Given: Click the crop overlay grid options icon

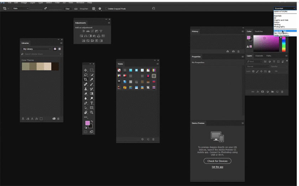Looking at the screenshot, I should click(x=94, y=9).
